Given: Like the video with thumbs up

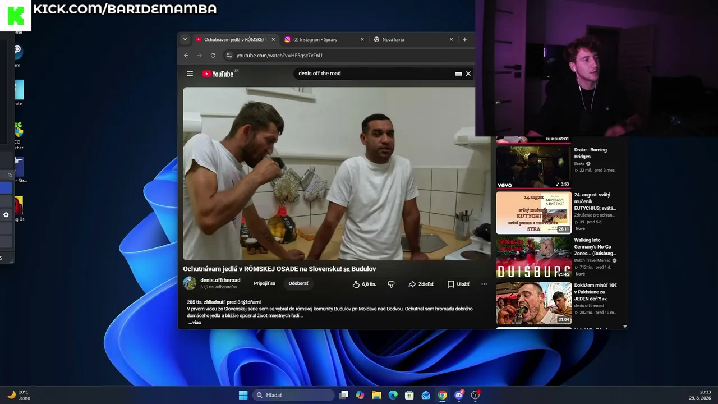Looking at the screenshot, I should [x=364, y=284].
